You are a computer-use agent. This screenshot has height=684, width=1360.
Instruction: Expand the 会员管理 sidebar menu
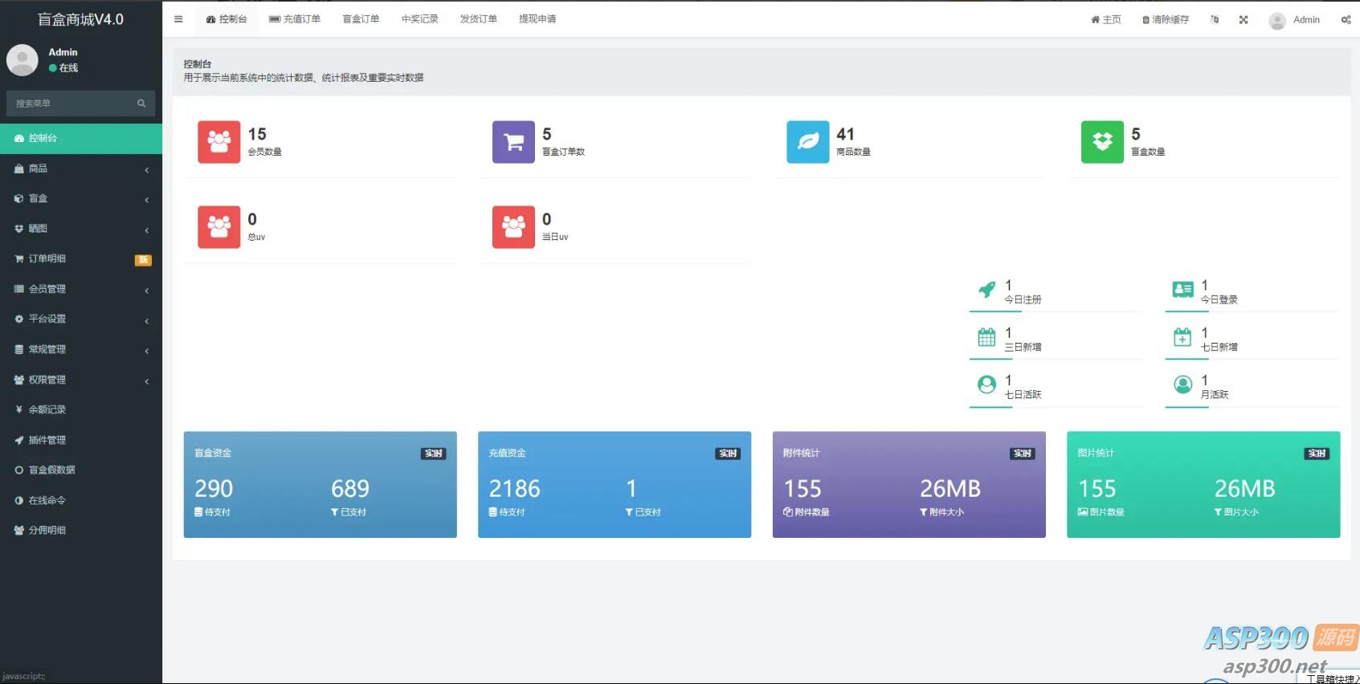[x=80, y=289]
